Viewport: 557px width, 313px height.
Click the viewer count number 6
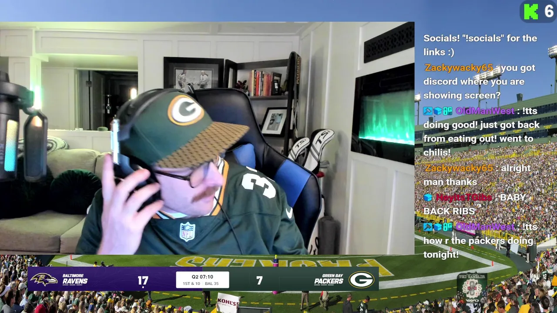click(548, 12)
